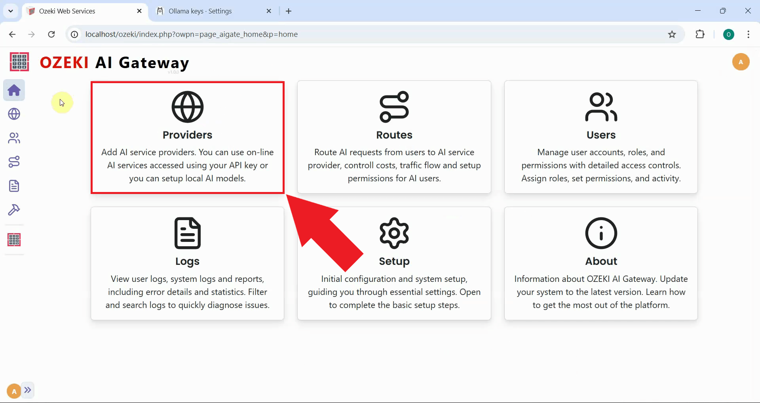This screenshot has height=403, width=760.
Task: Open the Providers globe icon in sidebar
Action: (x=14, y=114)
